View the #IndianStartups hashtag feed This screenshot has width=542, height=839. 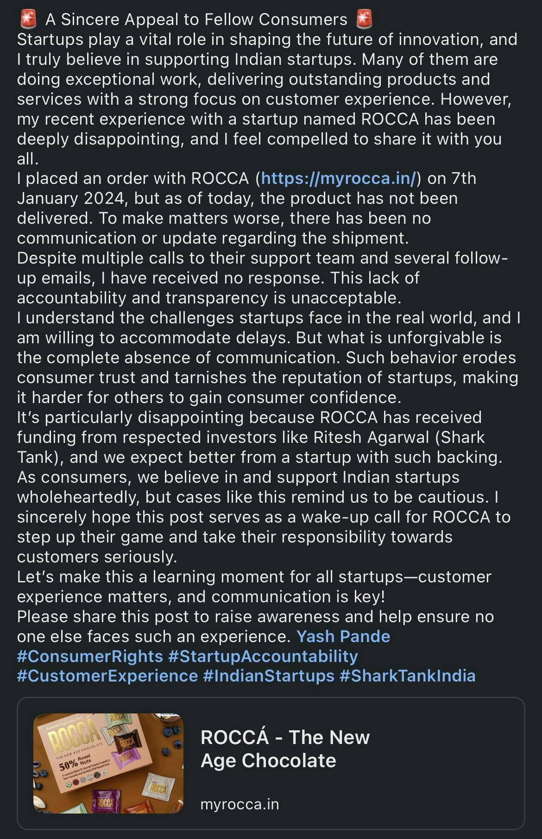pyautogui.click(x=269, y=676)
